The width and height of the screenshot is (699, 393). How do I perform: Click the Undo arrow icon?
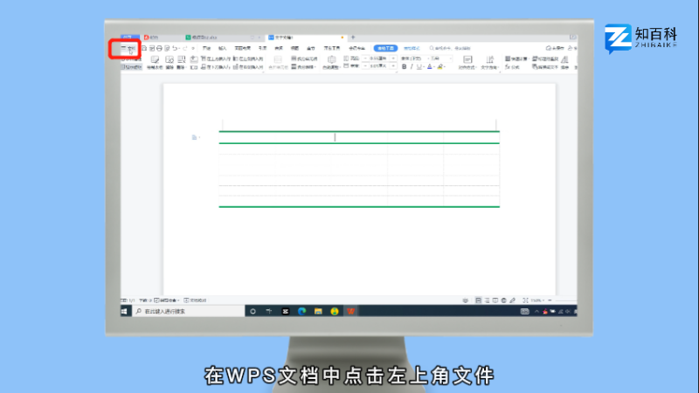click(x=175, y=48)
